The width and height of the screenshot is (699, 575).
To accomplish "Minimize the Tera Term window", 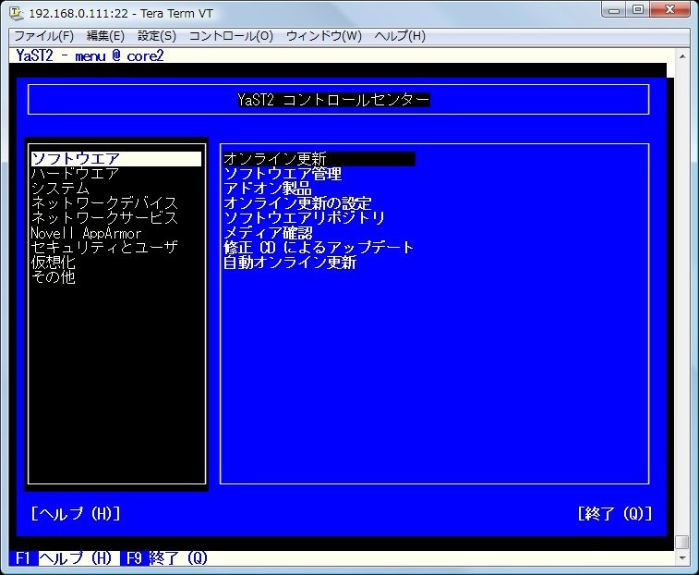I will click(x=614, y=10).
